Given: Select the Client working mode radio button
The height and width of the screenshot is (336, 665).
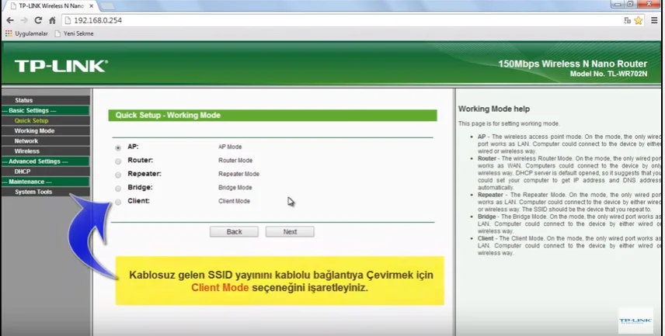Looking at the screenshot, I should [x=118, y=202].
